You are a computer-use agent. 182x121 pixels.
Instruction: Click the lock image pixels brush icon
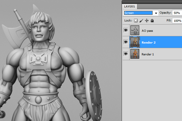tap(141, 21)
